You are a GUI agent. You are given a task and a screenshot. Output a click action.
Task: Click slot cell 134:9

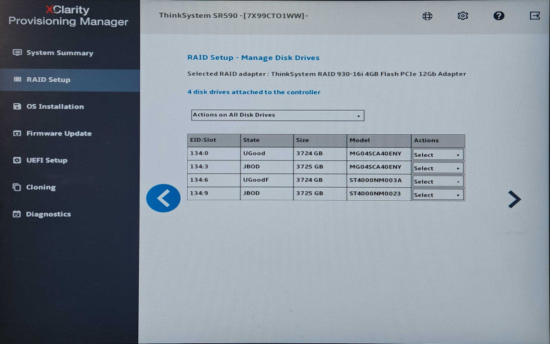click(214, 193)
